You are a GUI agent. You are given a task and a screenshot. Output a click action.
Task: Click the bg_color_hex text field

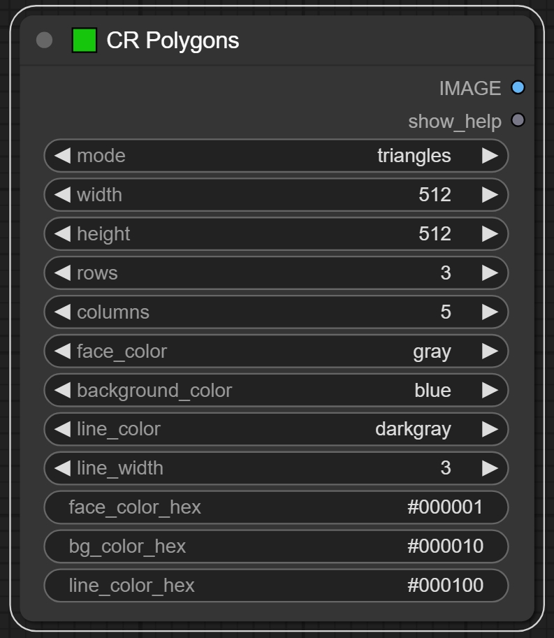276,546
